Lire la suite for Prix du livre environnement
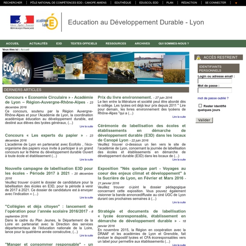 (x=179, y=117)
